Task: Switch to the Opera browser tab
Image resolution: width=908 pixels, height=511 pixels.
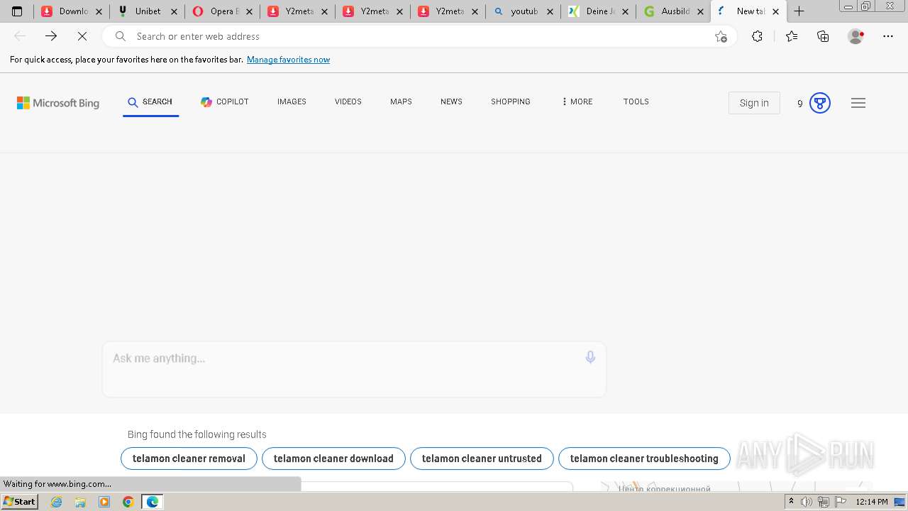Action: point(223,11)
